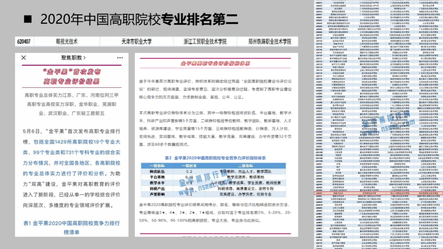Screen dimensions: 443x249
Task: Open the 聚焦职教 account page link
Action: [73, 57]
